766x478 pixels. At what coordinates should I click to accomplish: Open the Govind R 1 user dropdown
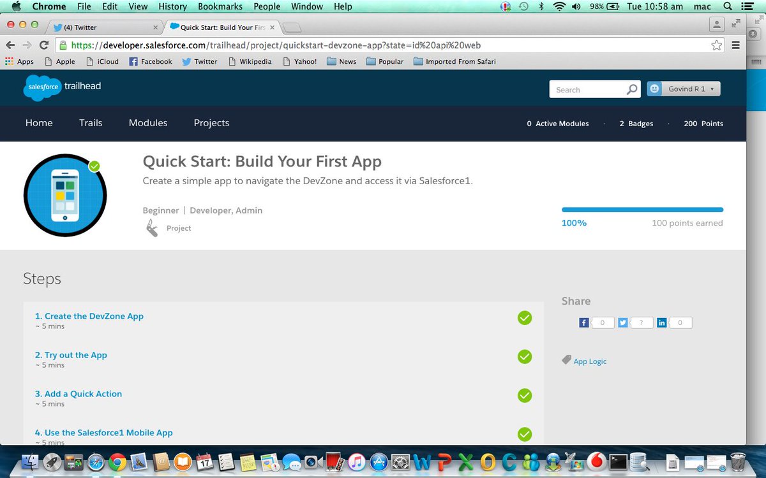coord(684,89)
